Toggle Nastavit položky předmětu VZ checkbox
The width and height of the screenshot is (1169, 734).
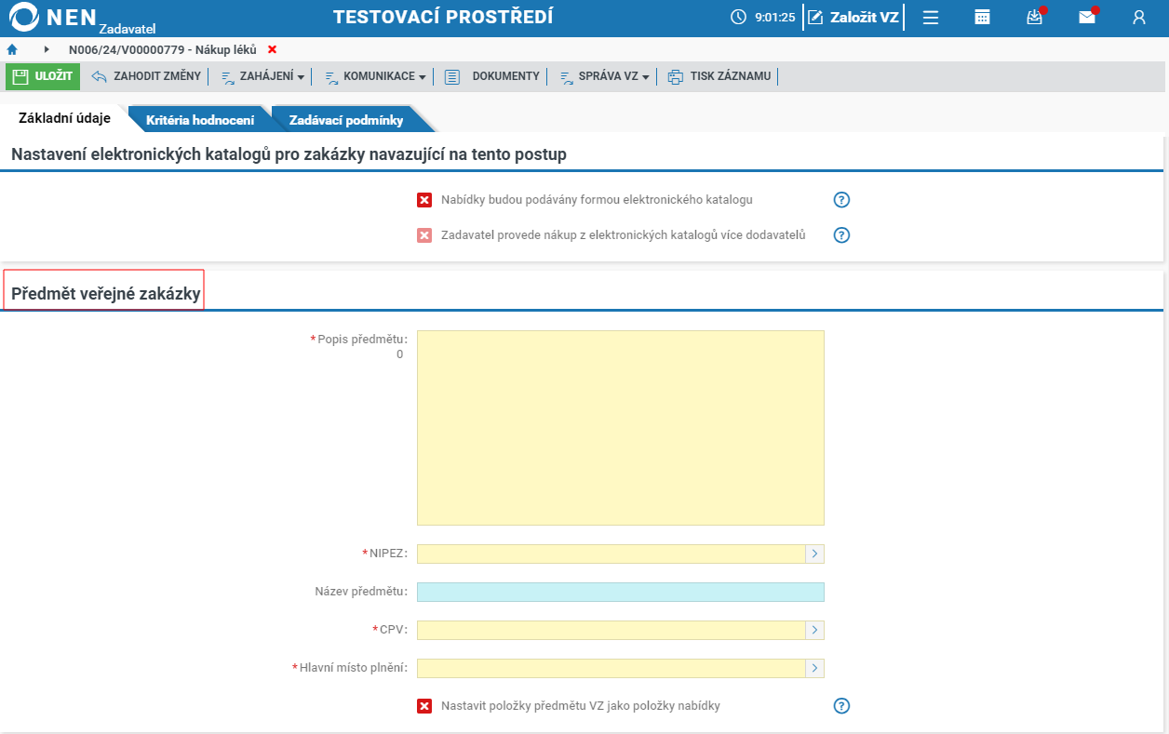tap(424, 706)
